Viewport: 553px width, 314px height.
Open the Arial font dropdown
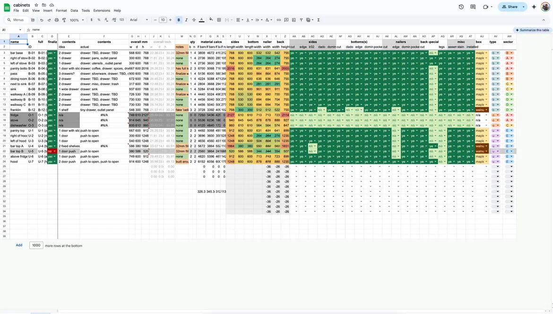[x=139, y=20]
